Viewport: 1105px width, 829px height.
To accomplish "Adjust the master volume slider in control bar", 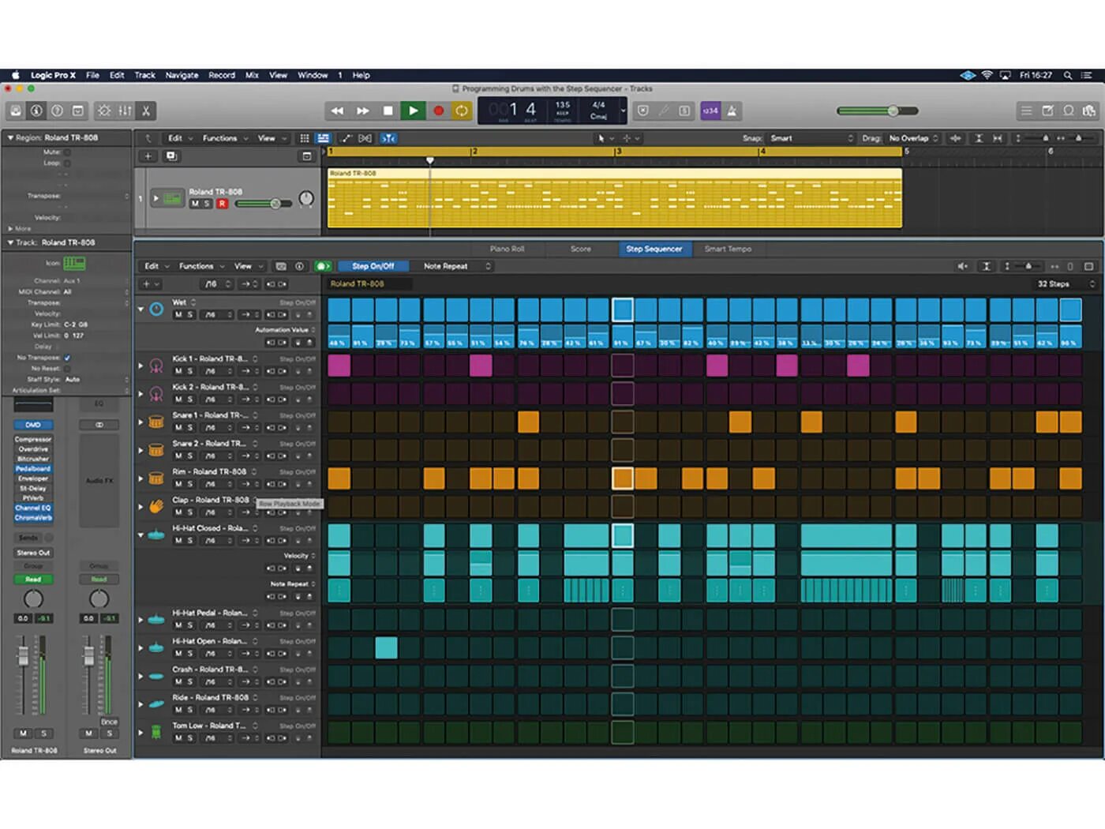I will click(877, 111).
